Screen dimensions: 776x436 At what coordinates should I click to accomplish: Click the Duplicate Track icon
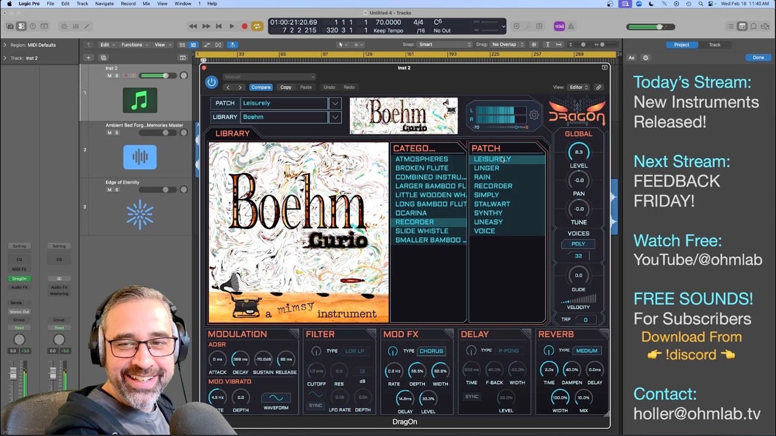coord(103,58)
